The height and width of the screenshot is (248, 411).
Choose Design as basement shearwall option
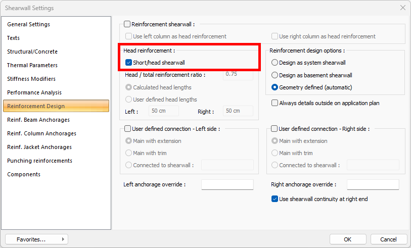(x=275, y=75)
